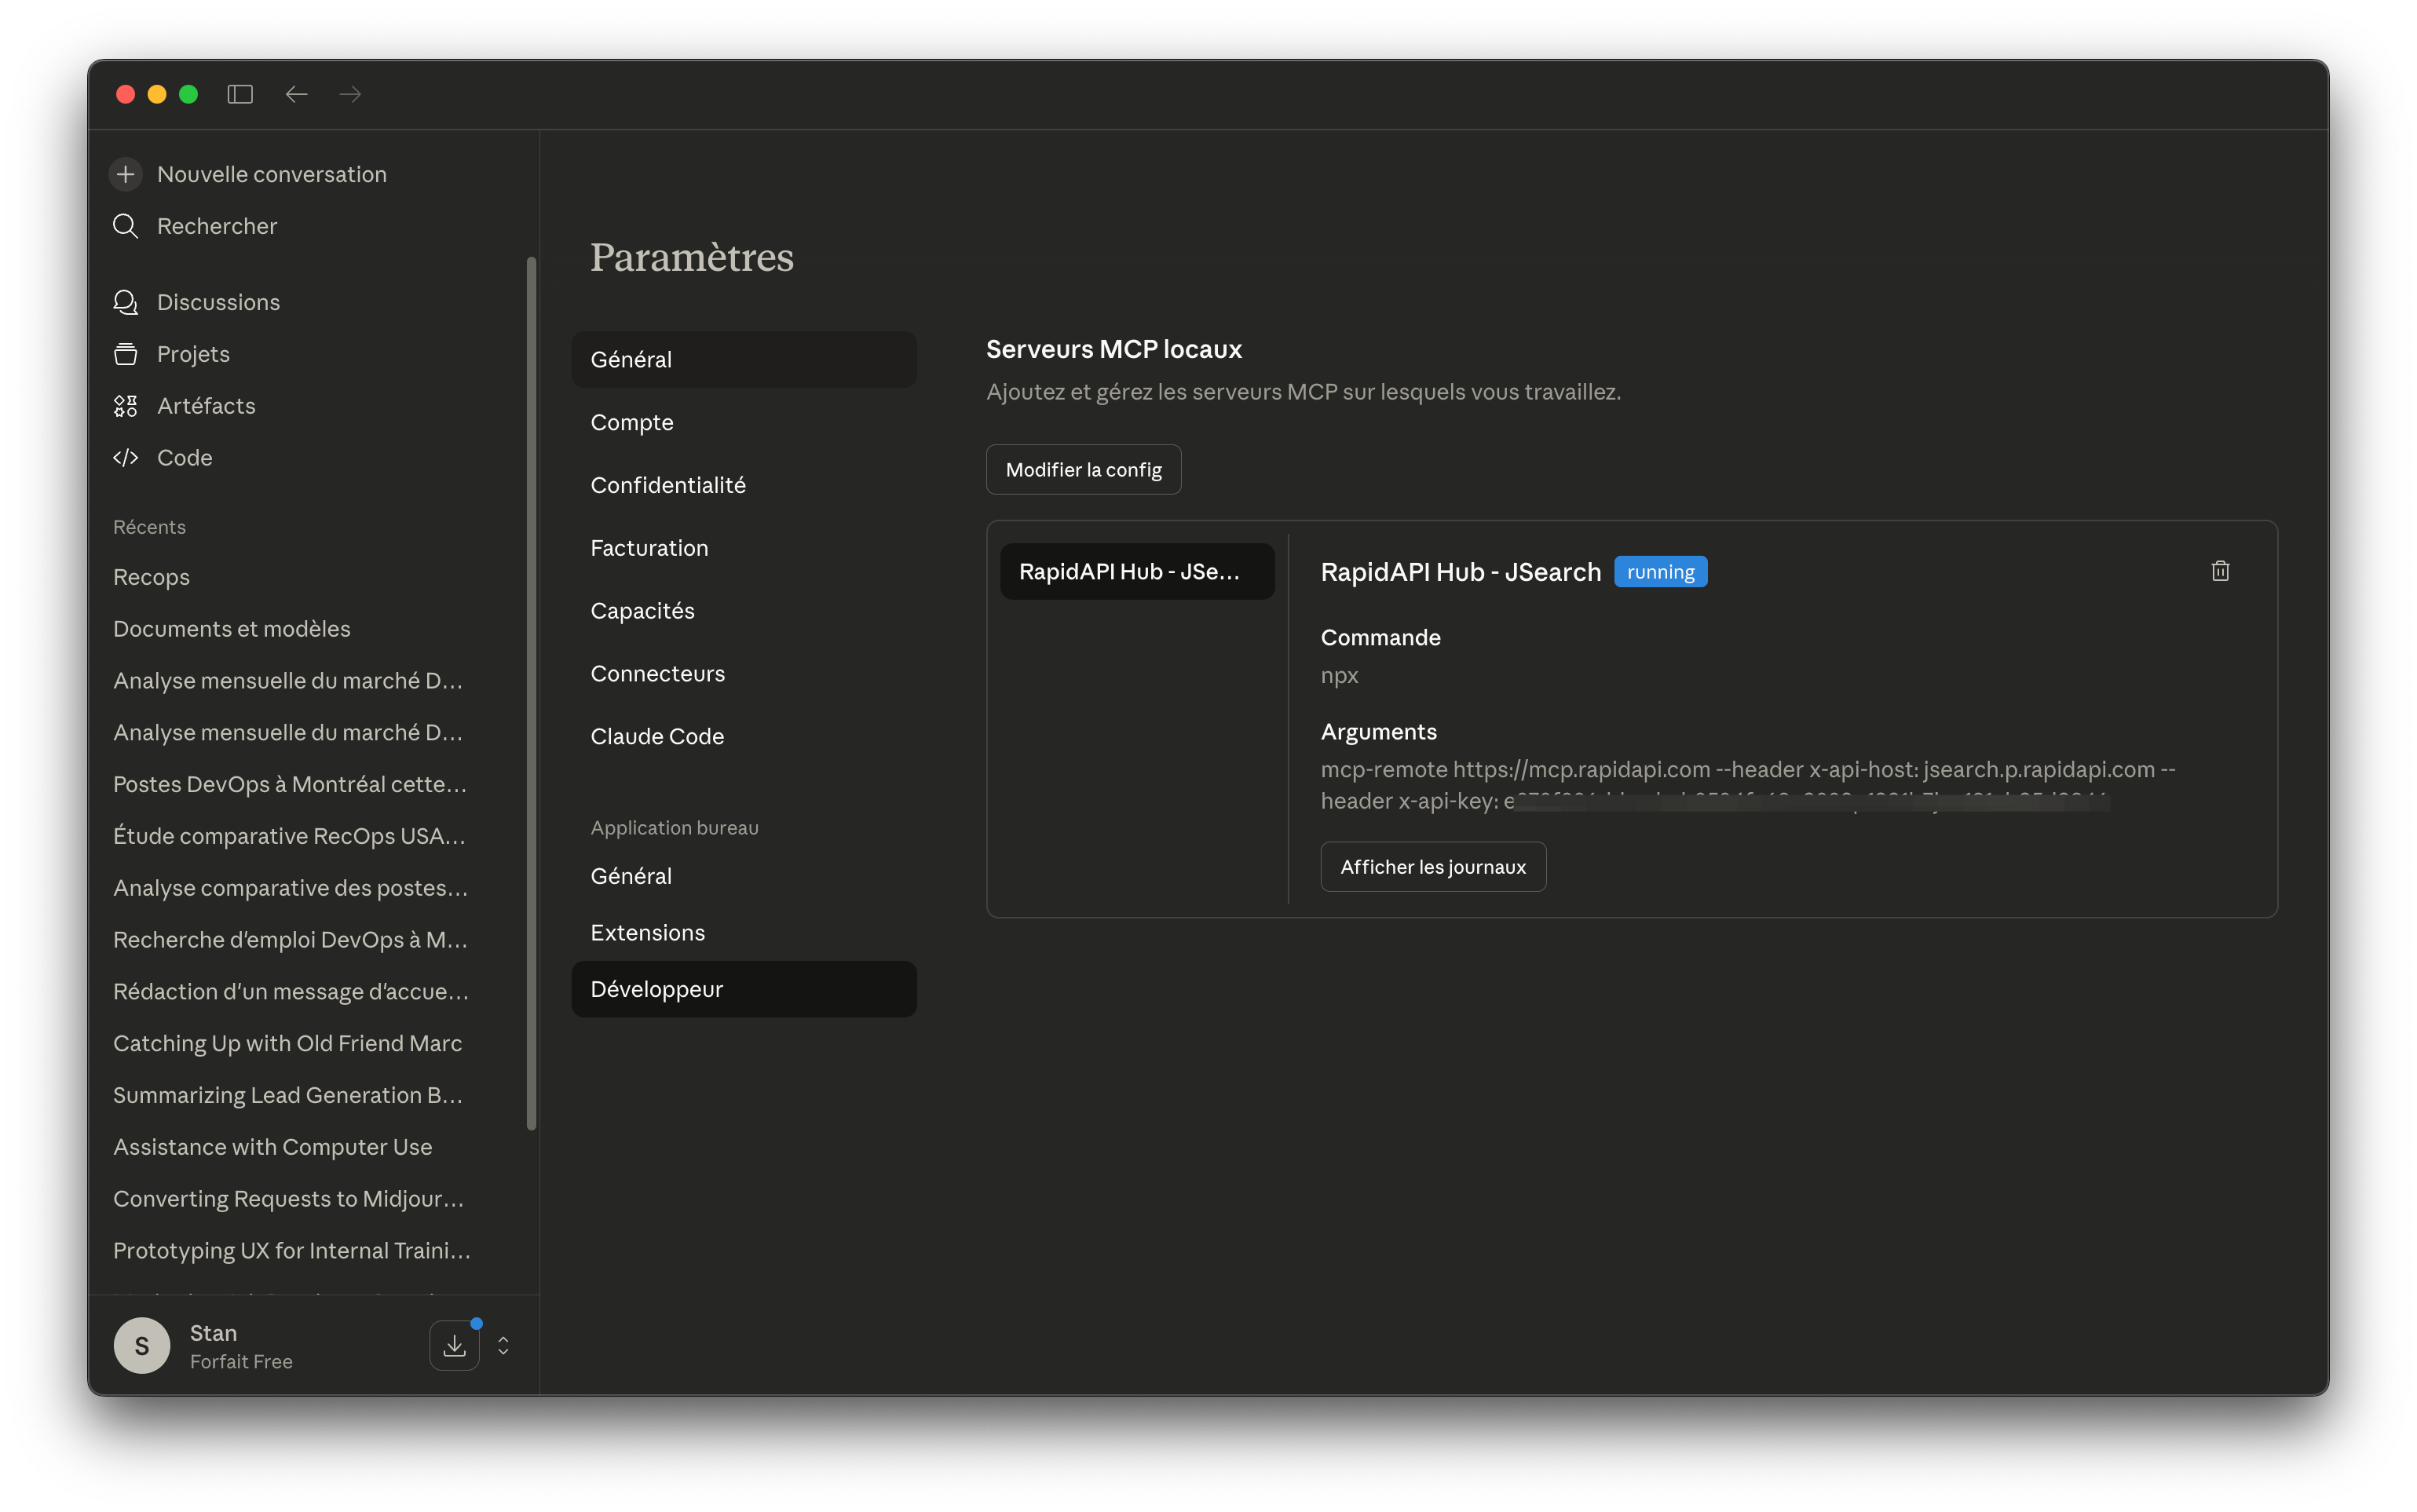The height and width of the screenshot is (1512, 2417).
Task: Select the Connecteurs settings tab
Action: (x=657, y=674)
